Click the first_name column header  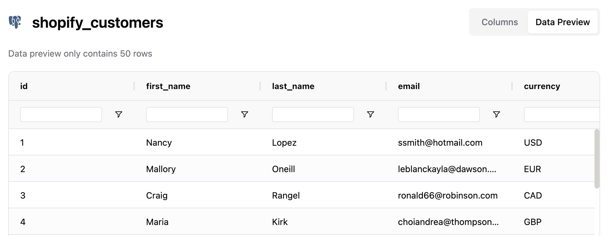tap(168, 86)
